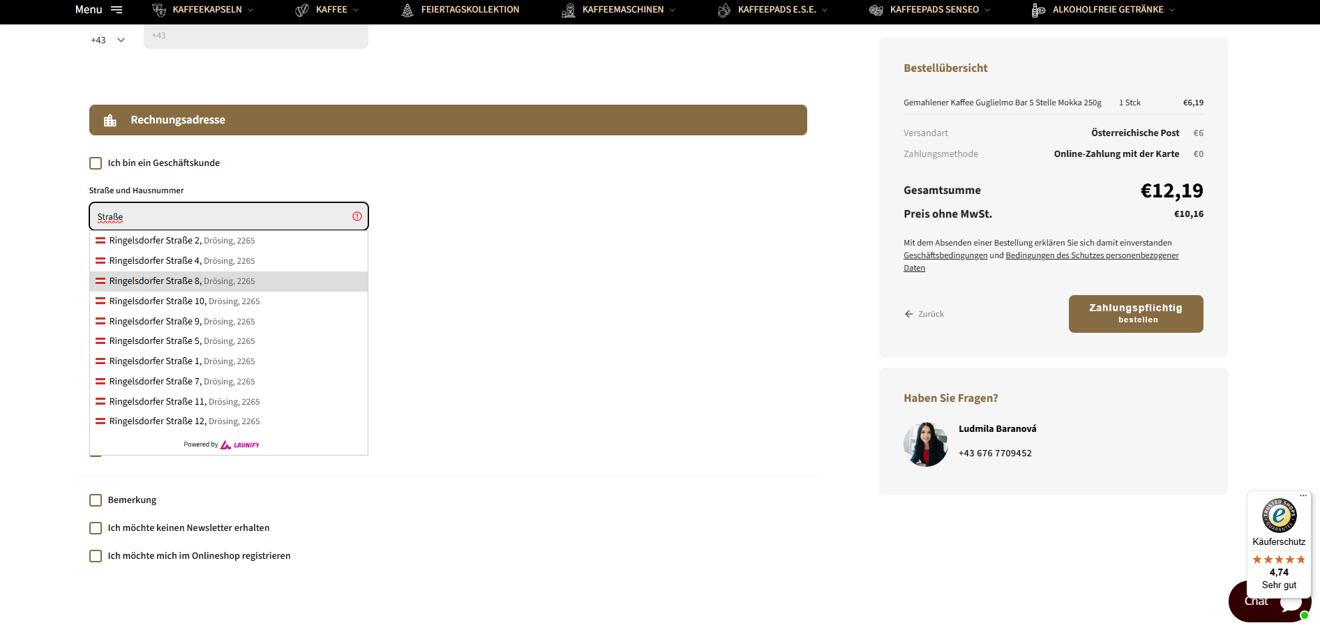Click phone number +43 676 7709452
The image size is (1320, 630).
pyautogui.click(x=995, y=453)
